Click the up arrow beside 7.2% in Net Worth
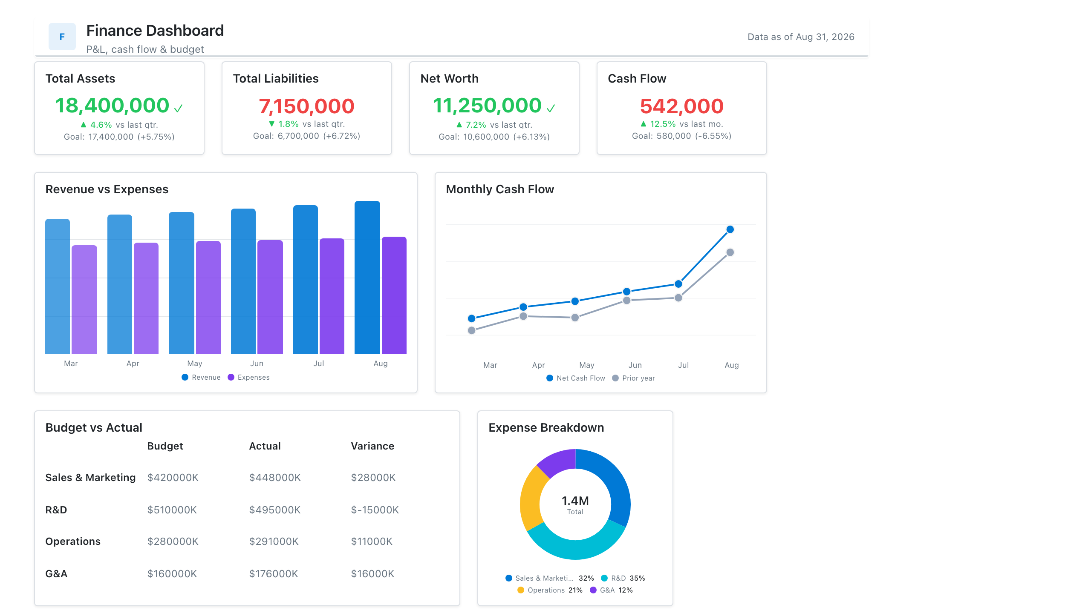Viewport: 1091px width, 613px height. (x=459, y=125)
